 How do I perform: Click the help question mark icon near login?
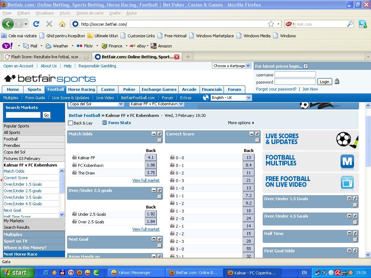point(305,66)
